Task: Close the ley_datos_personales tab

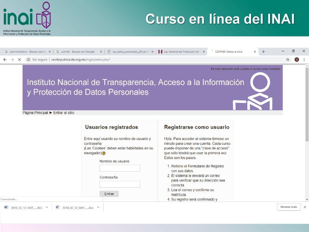Action: [152, 52]
